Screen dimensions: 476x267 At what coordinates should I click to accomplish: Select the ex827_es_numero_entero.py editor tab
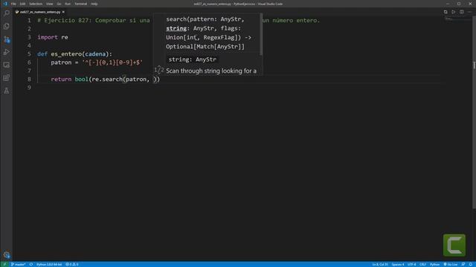(x=39, y=12)
